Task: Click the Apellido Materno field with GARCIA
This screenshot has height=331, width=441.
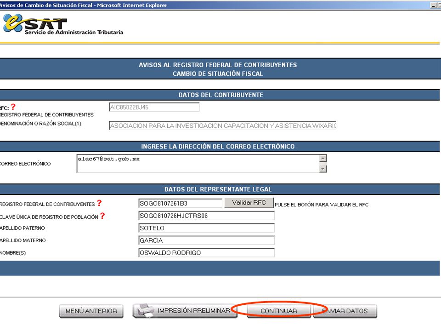Action: [206, 240]
